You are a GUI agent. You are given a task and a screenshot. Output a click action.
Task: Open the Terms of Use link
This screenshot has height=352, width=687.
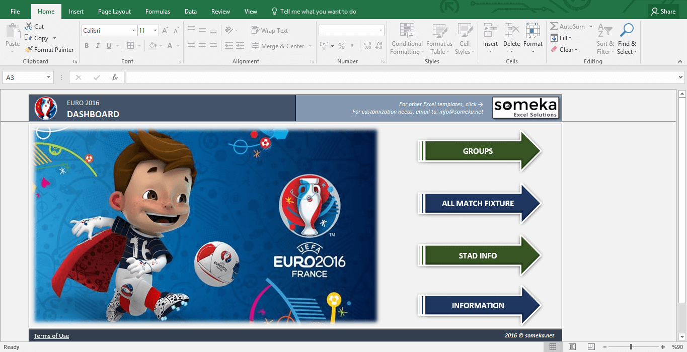pyautogui.click(x=51, y=336)
